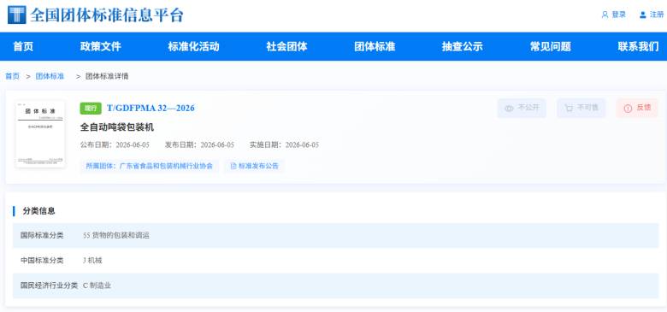
Task: Open 抽查公示 navigation item
Action: click(x=463, y=46)
